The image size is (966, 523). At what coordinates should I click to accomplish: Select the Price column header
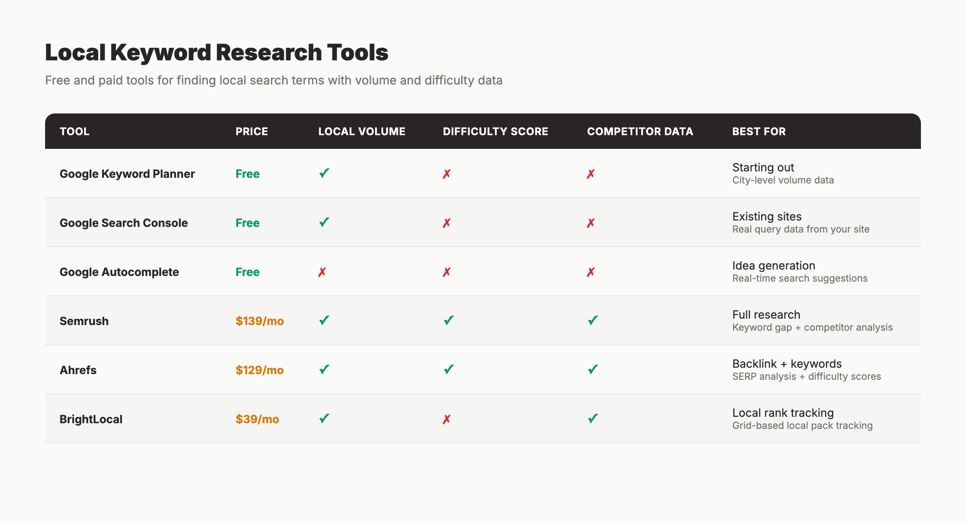click(x=252, y=131)
